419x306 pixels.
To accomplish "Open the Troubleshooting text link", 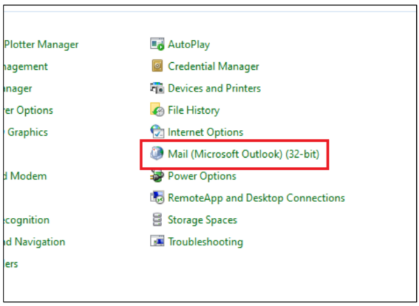I will click(205, 242).
